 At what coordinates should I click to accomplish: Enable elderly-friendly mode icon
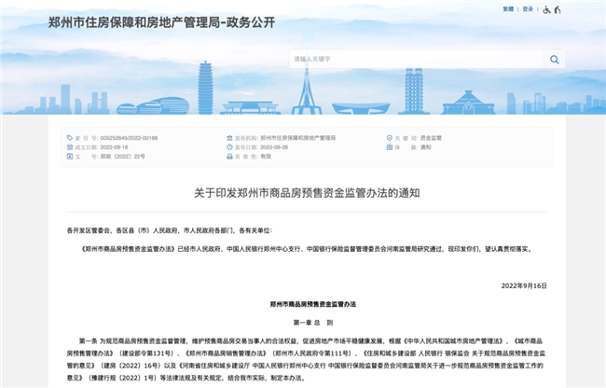pyautogui.click(x=558, y=9)
